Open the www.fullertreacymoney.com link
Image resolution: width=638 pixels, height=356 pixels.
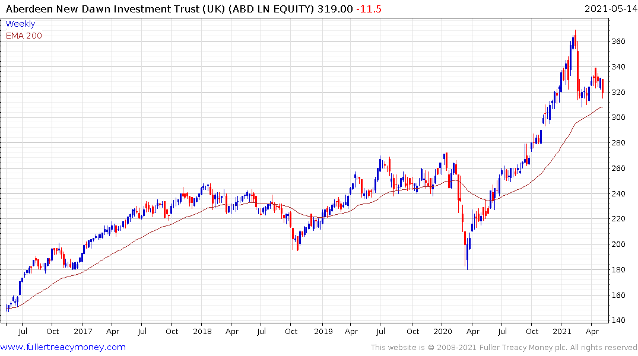pyautogui.click(x=63, y=347)
